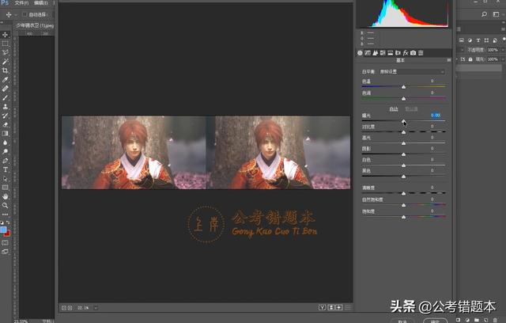This screenshot has width=506, height=323.
Task: Select the Blur tool
Action: pyautogui.click(x=6, y=142)
